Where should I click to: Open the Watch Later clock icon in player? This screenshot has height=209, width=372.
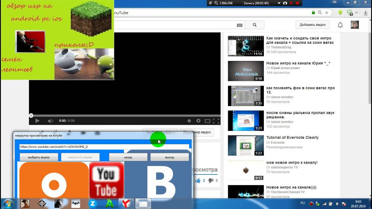pyautogui.click(x=189, y=121)
